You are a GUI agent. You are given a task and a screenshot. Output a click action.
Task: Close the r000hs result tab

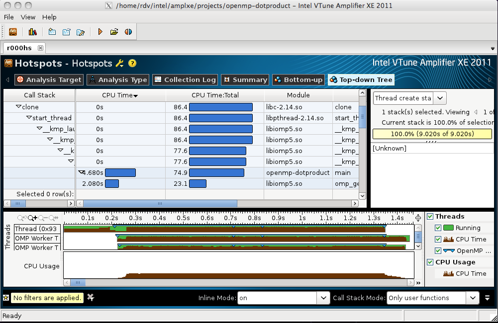tap(40, 48)
